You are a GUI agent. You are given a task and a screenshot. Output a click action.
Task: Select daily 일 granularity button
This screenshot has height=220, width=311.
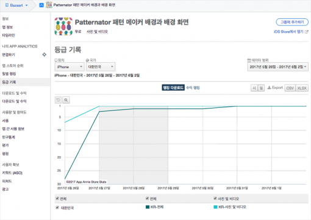point(261,88)
